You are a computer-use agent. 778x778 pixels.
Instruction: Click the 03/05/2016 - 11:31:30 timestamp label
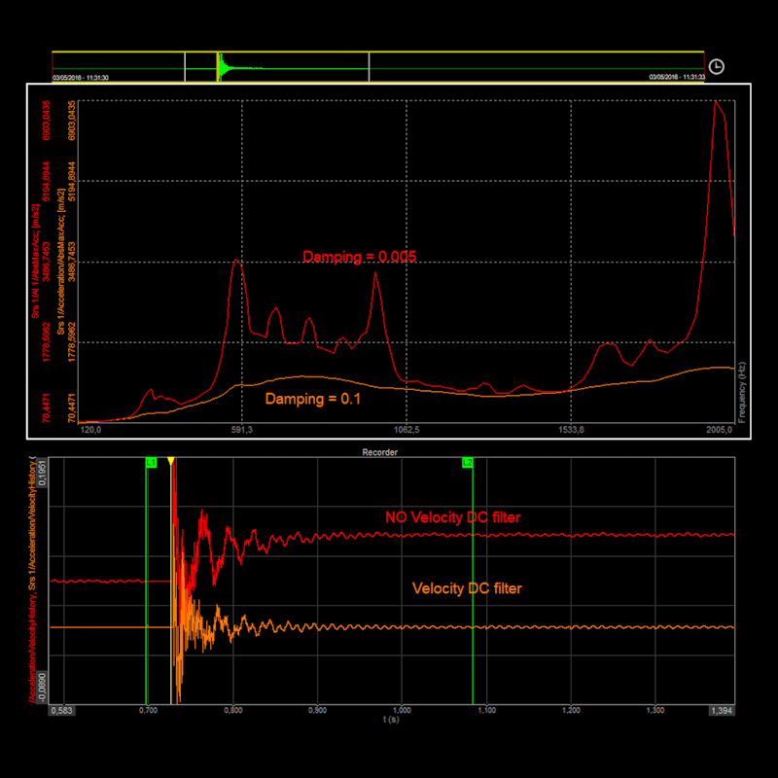pyautogui.click(x=79, y=75)
